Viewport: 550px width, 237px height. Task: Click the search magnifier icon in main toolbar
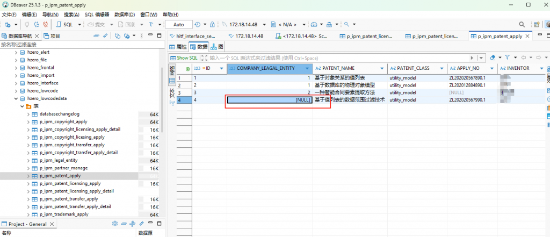click(522, 24)
